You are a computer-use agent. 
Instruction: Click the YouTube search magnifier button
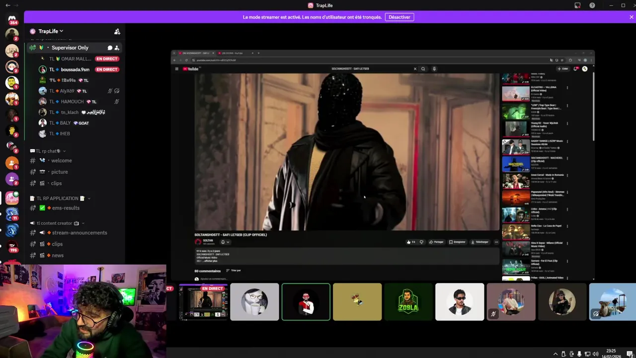pos(423,69)
